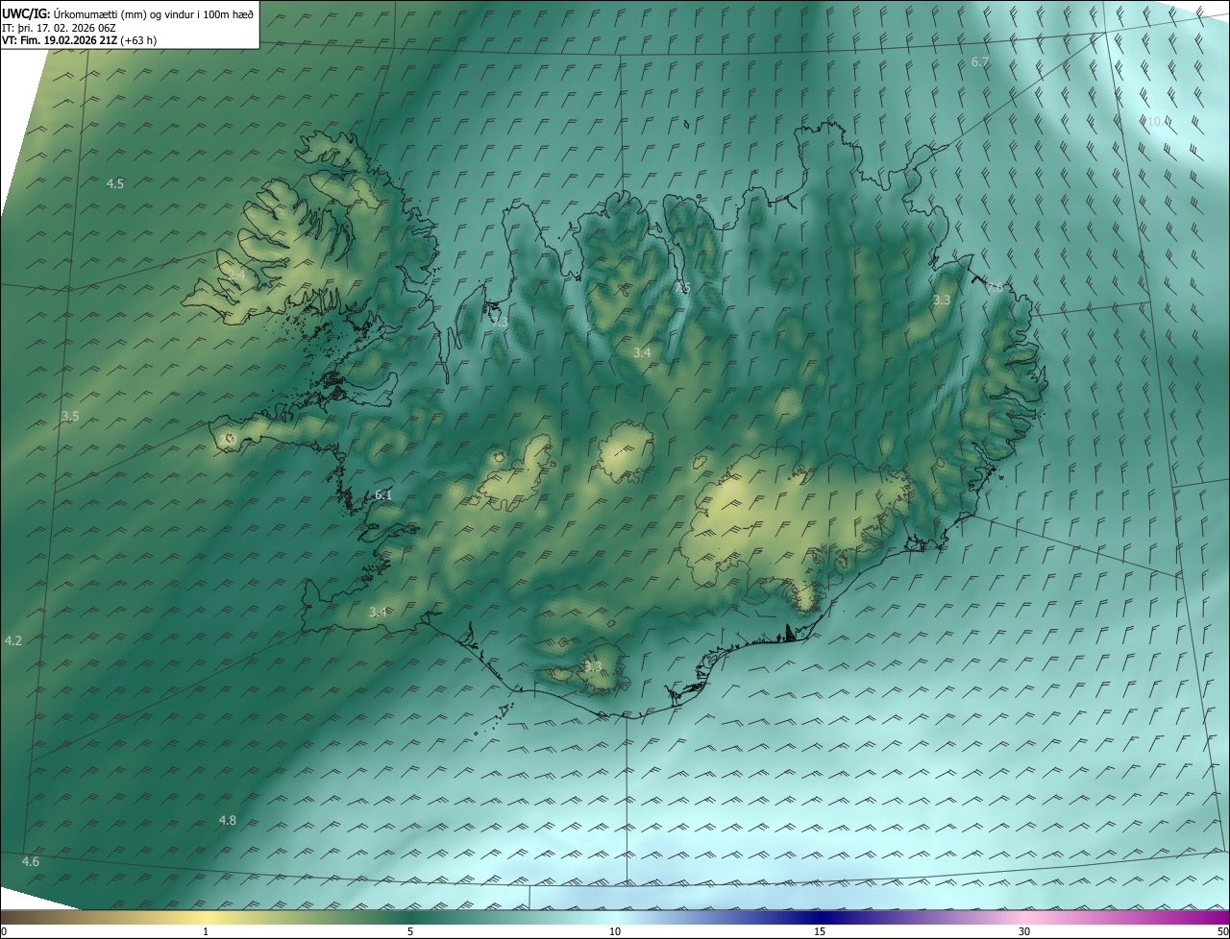Image resolution: width=1230 pixels, height=939 pixels.
Task: Select the map value label 4.6
Action: pos(31,861)
